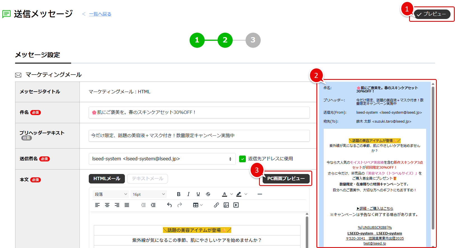This screenshot has width=455, height=248.
Task: Insert a hyperlink
Action: point(216,205)
